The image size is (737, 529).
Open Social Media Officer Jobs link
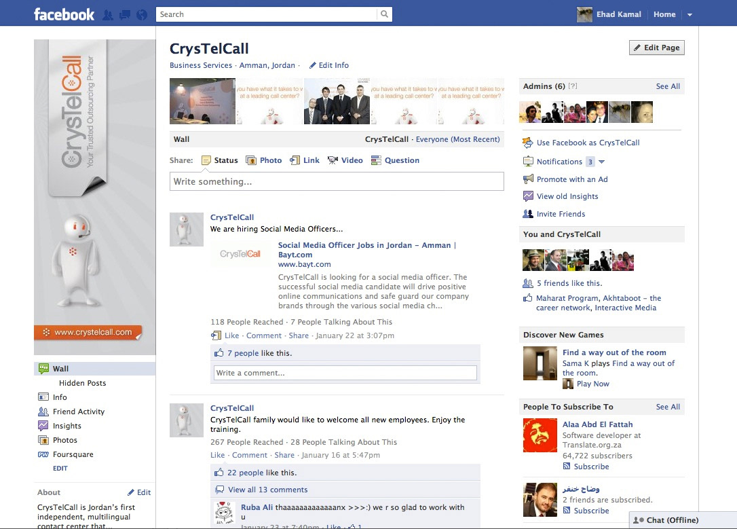pos(367,250)
